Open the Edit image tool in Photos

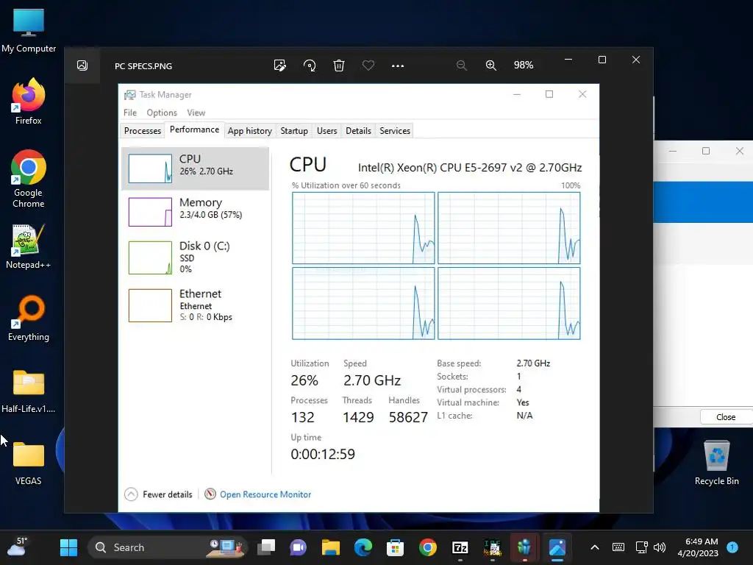pyautogui.click(x=280, y=65)
